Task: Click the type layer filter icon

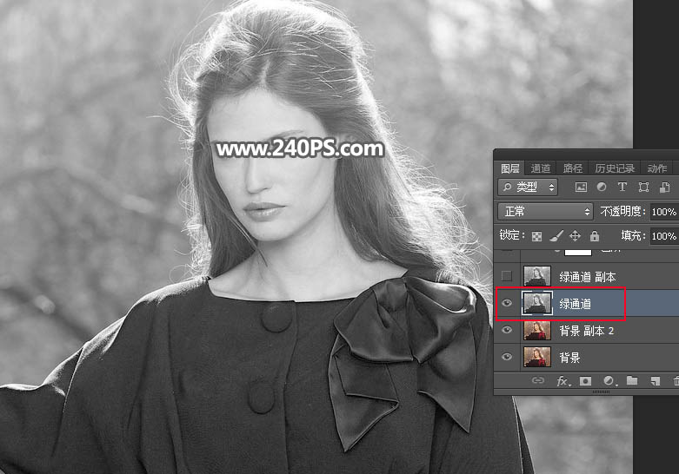Action: 622,188
